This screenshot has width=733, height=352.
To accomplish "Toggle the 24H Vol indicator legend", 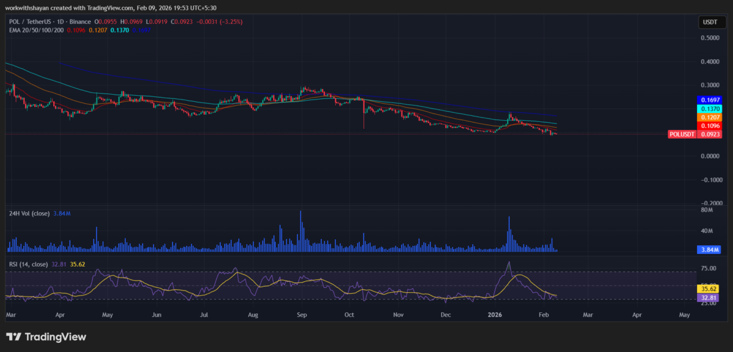I will pos(29,213).
